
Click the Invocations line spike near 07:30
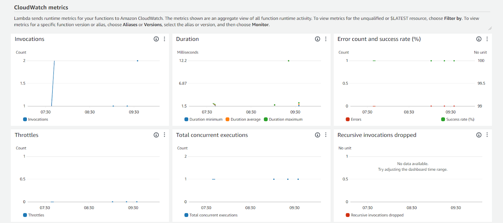(x=53, y=83)
